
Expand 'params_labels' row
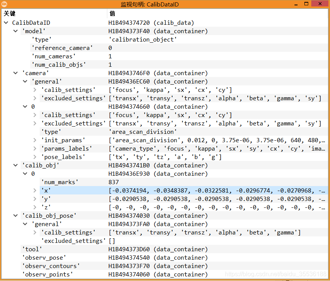coord(35,149)
